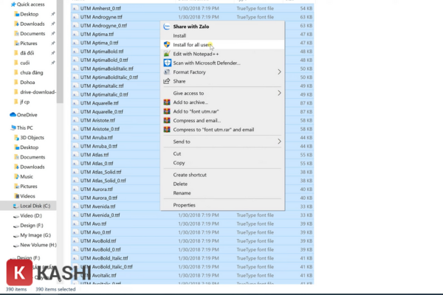Screen dimensions: 443x295
Task: Click WinRAR icon beside Add to archive
Action: [x=167, y=103]
